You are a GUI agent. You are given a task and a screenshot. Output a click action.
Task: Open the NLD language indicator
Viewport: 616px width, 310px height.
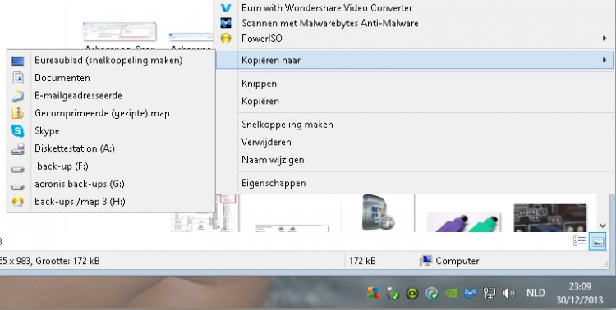point(536,293)
